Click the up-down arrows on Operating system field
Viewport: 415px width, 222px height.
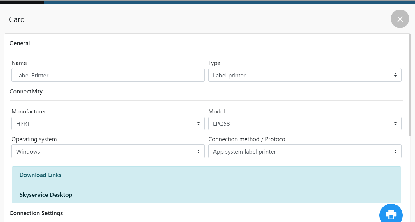coord(198,152)
